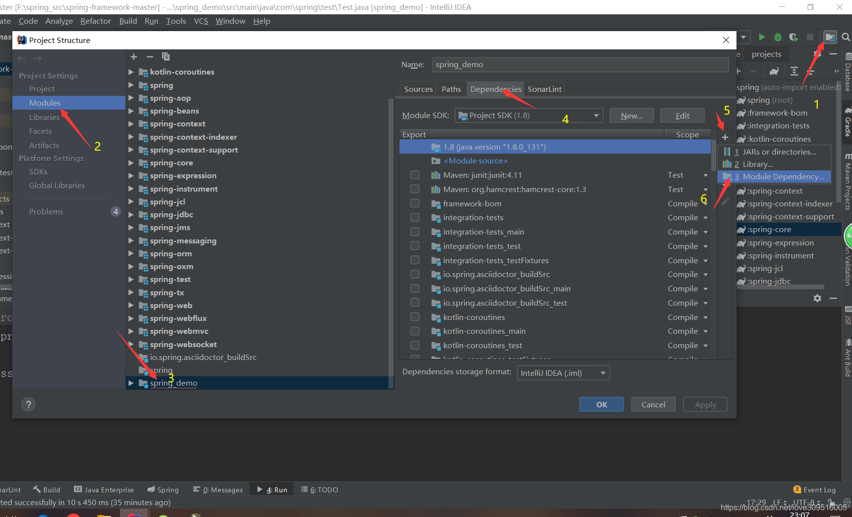Toggle export checkbox for integration-tests_main
852x517 pixels.
click(415, 232)
